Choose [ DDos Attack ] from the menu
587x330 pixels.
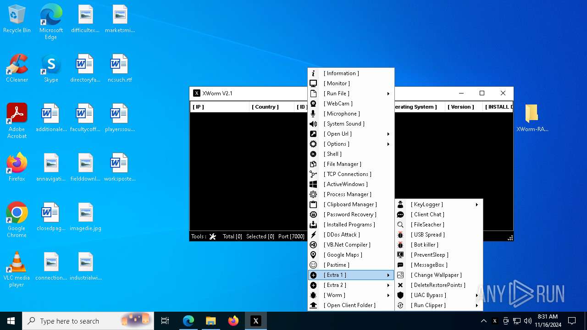coord(351,235)
